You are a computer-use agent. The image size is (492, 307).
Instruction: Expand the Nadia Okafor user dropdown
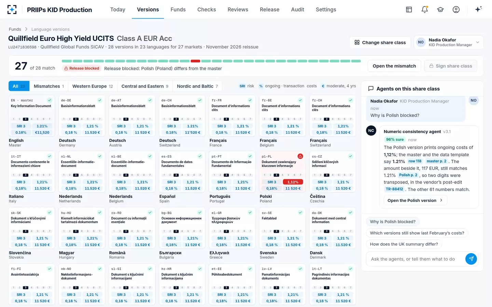(x=449, y=42)
